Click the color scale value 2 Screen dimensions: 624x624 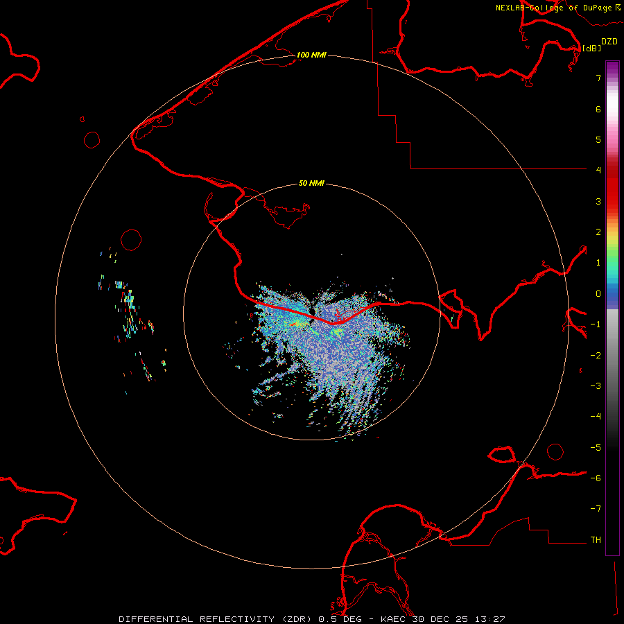pos(598,232)
